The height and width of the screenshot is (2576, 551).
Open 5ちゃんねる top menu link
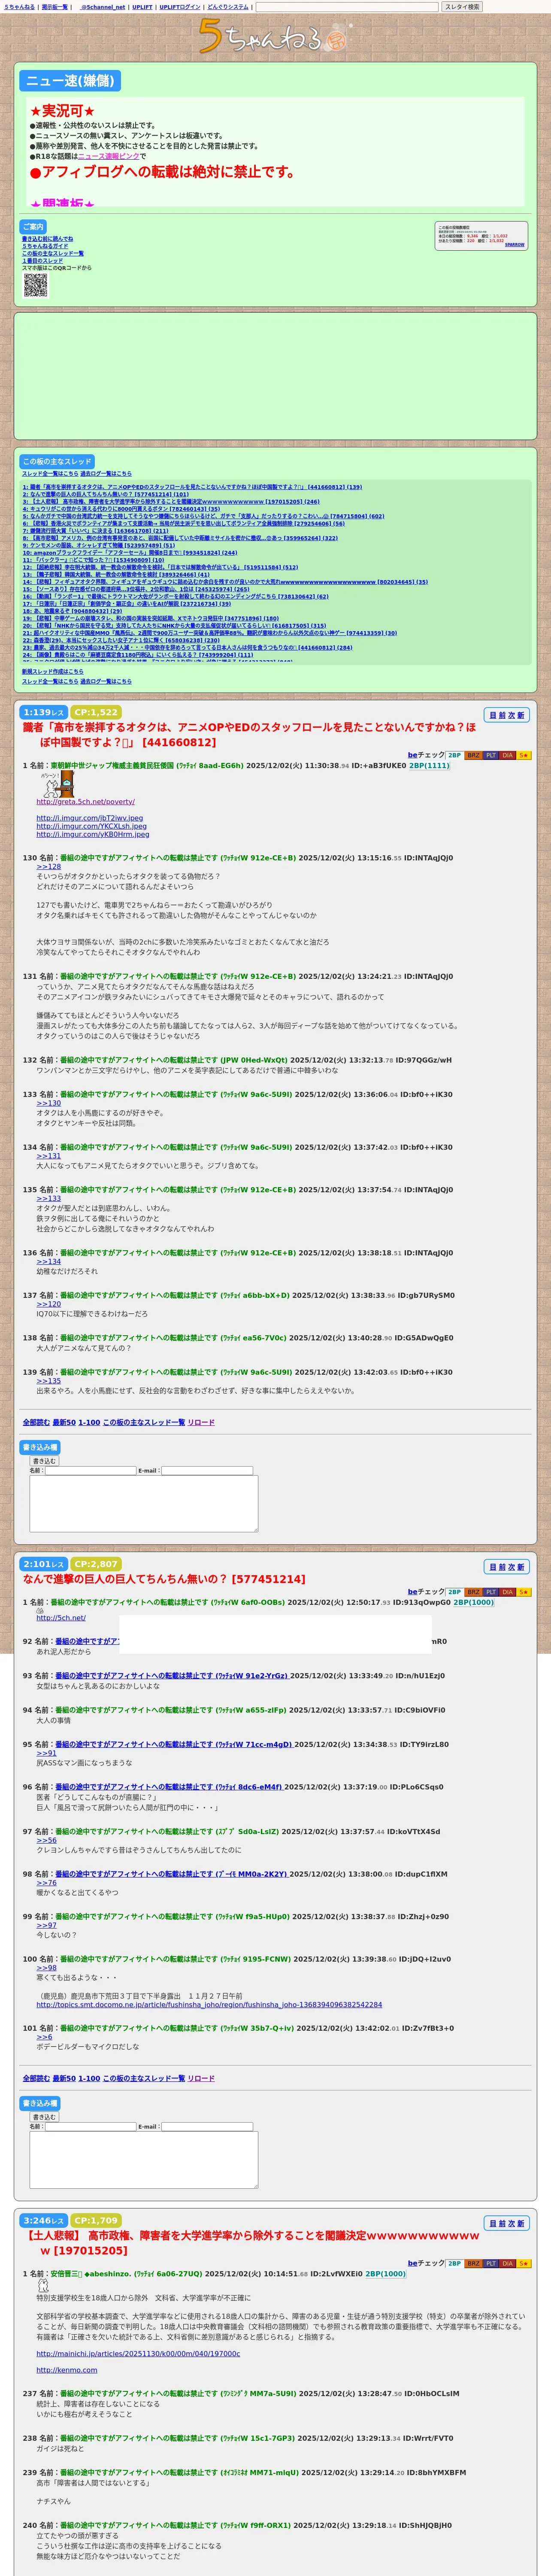19,7
